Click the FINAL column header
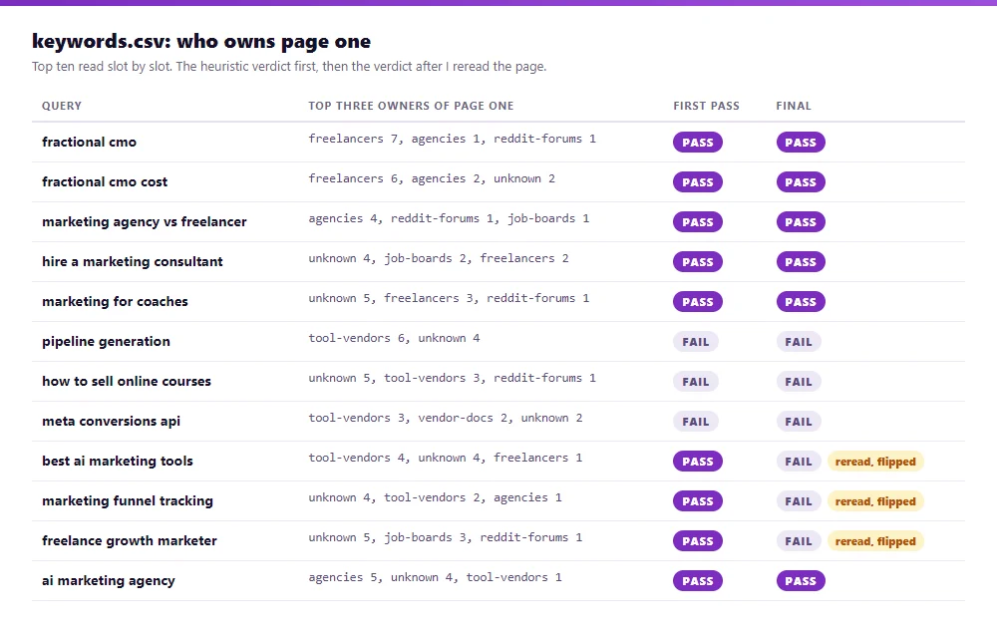This screenshot has height=631, width=997. tap(794, 106)
